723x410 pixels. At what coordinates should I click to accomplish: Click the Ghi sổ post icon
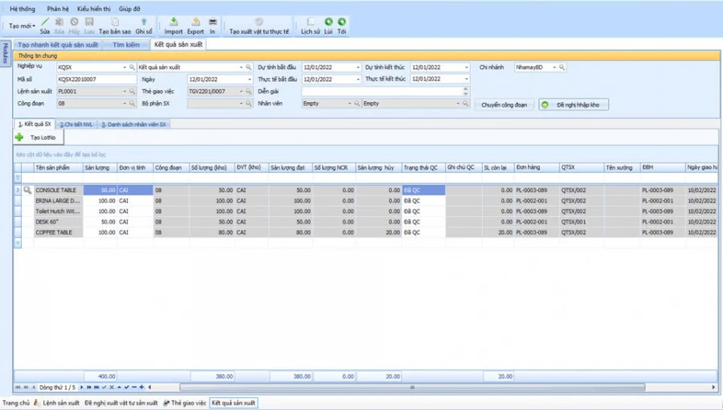pyautogui.click(x=144, y=22)
